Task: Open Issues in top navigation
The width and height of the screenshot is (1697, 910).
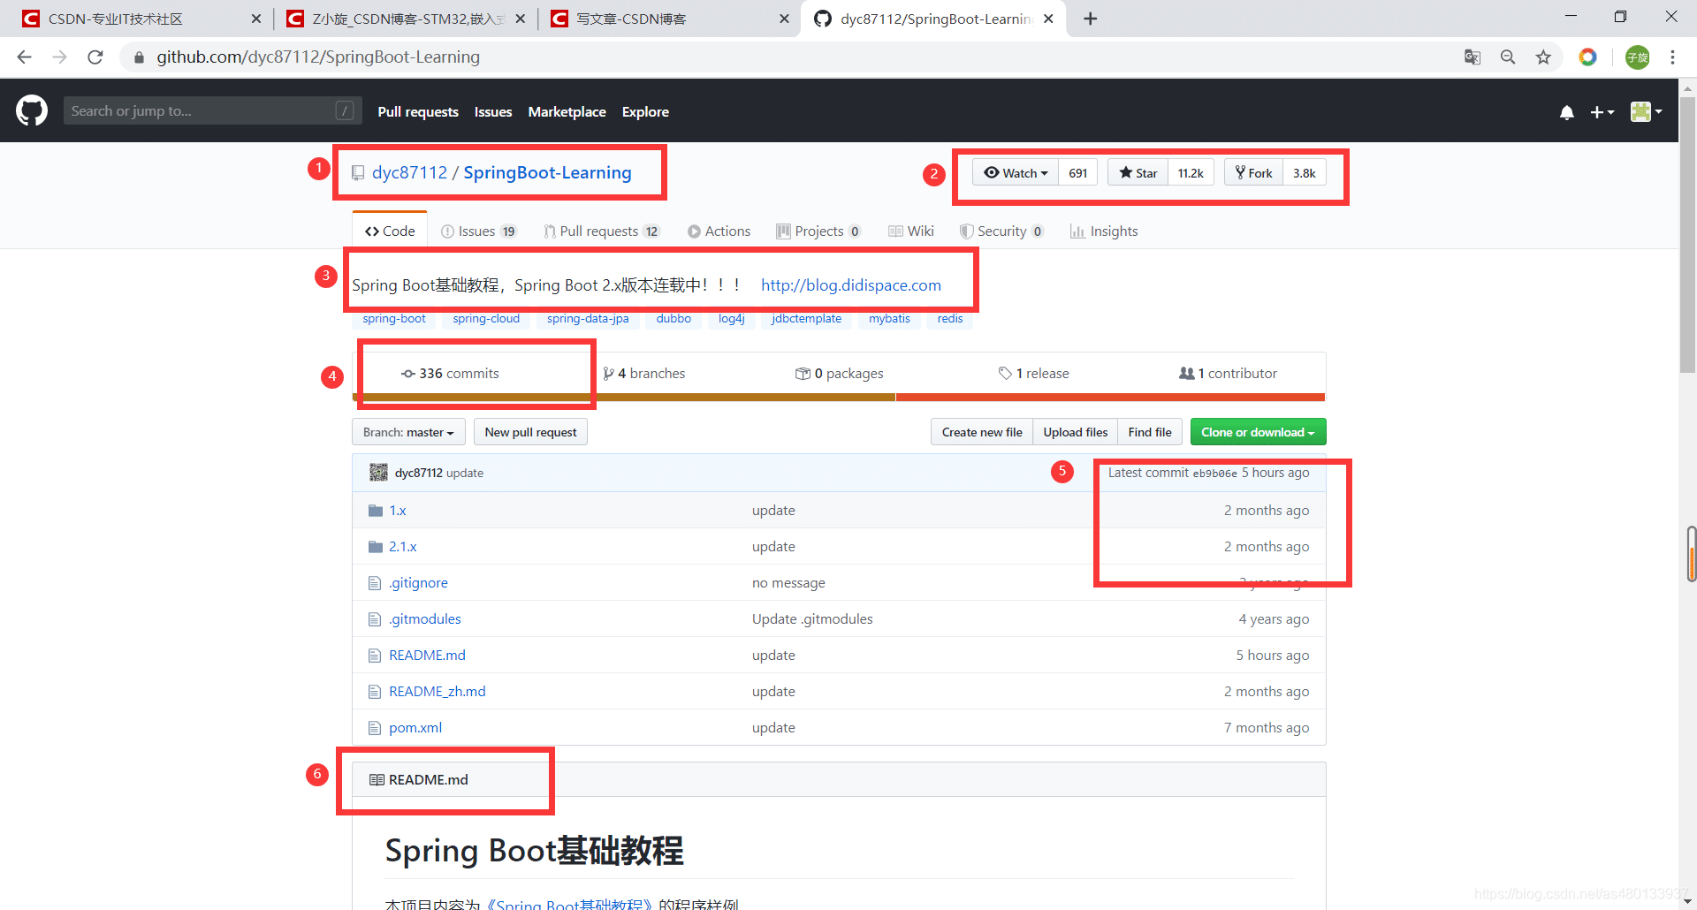Action: click(493, 112)
